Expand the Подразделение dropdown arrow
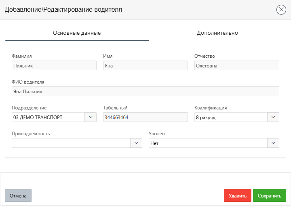 (90, 117)
